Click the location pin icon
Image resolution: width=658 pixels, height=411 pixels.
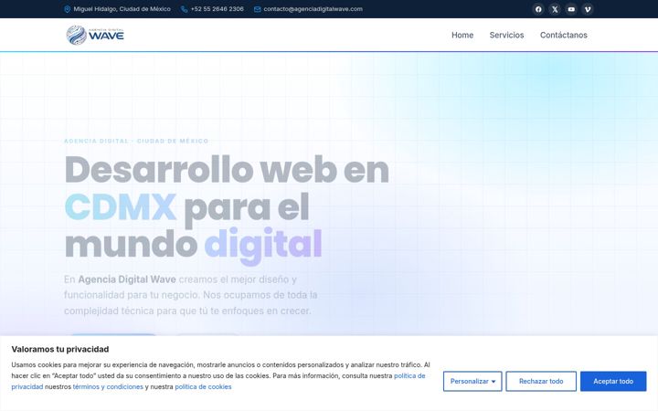(x=67, y=9)
